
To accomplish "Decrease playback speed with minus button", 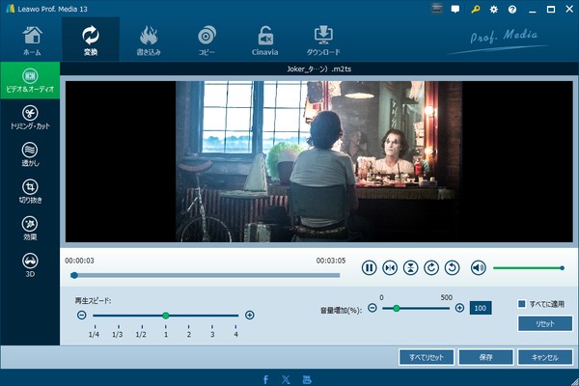I will pyautogui.click(x=82, y=316).
